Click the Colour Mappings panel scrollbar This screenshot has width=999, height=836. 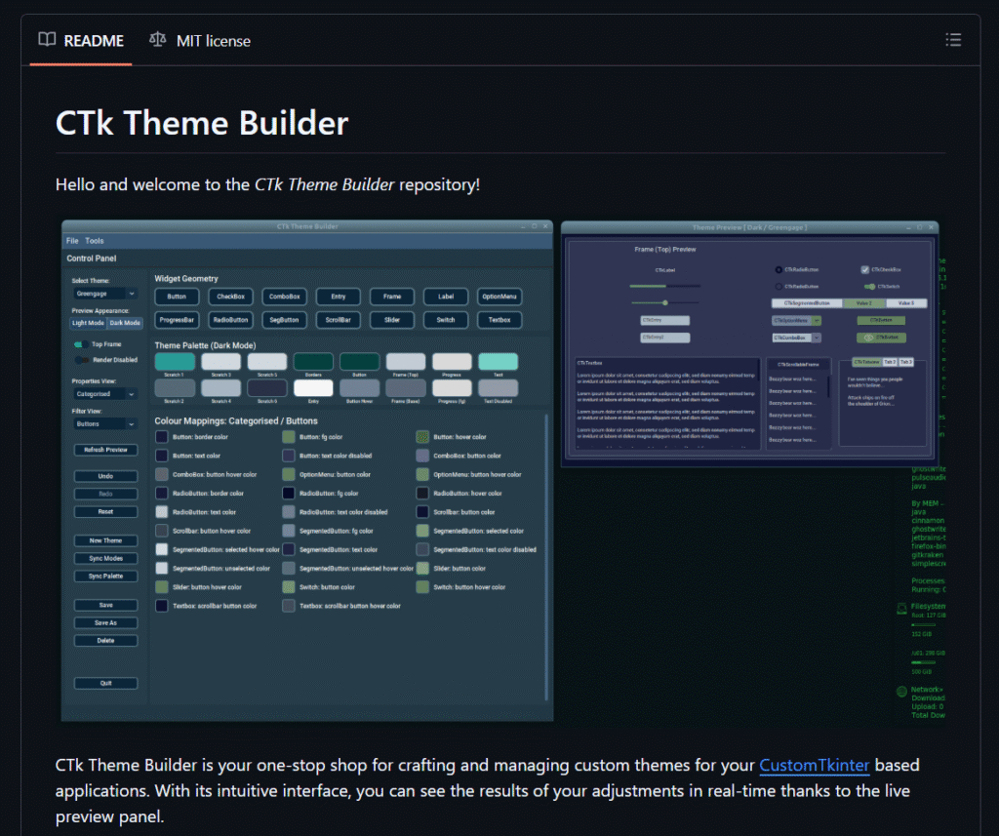coord(546,558)
